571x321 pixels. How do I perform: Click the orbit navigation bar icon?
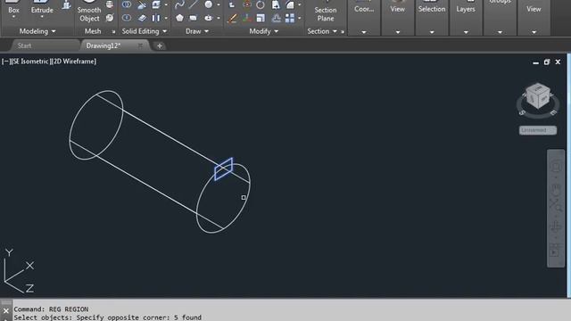555,226
